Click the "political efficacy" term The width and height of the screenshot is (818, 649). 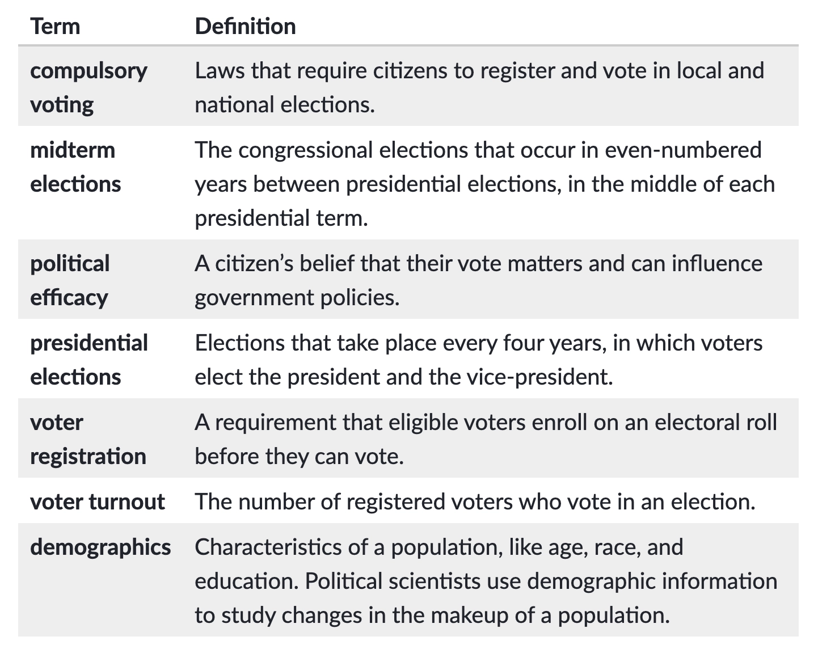70,280
